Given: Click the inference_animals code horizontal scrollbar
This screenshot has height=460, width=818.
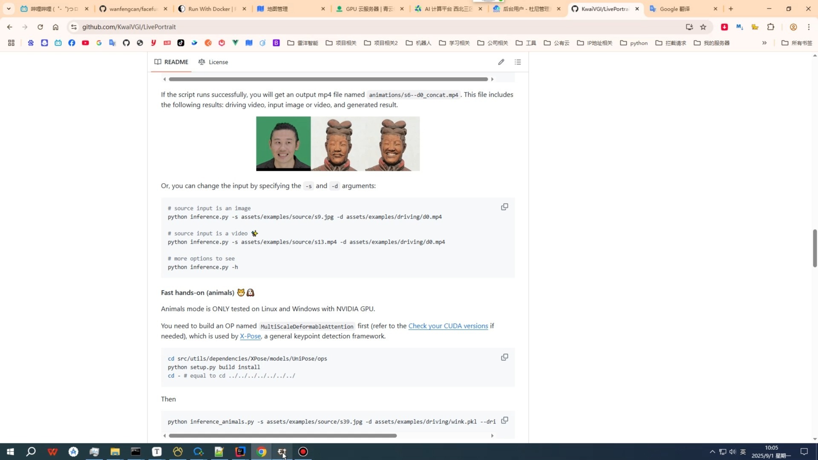Looking at the screenshot, I should [x=282, y=436].
